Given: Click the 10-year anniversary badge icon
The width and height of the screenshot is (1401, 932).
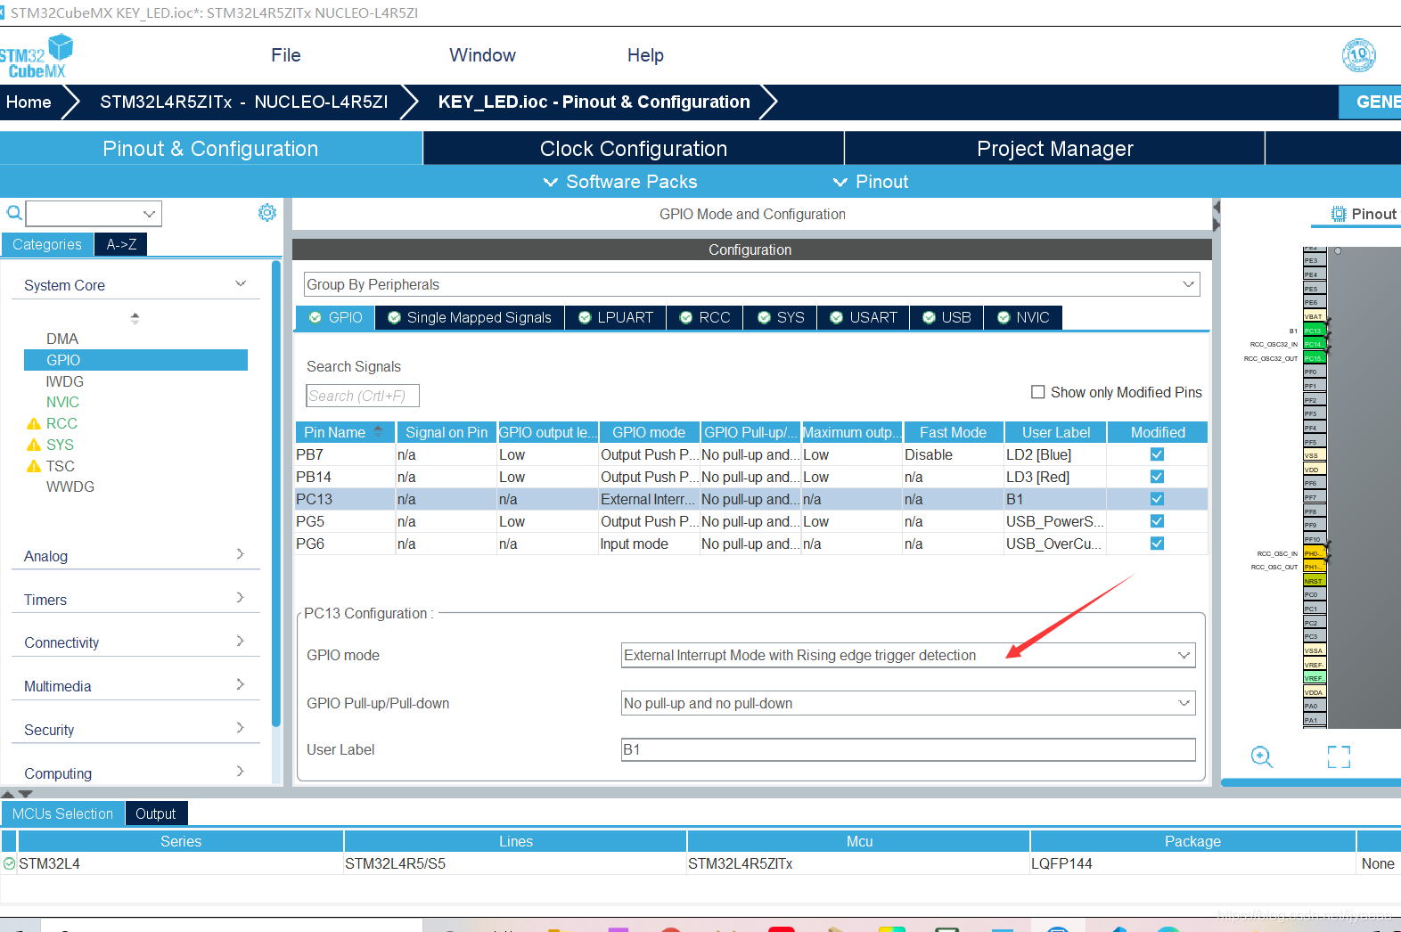Looking at the screenshot, I should click(1359, 55).
